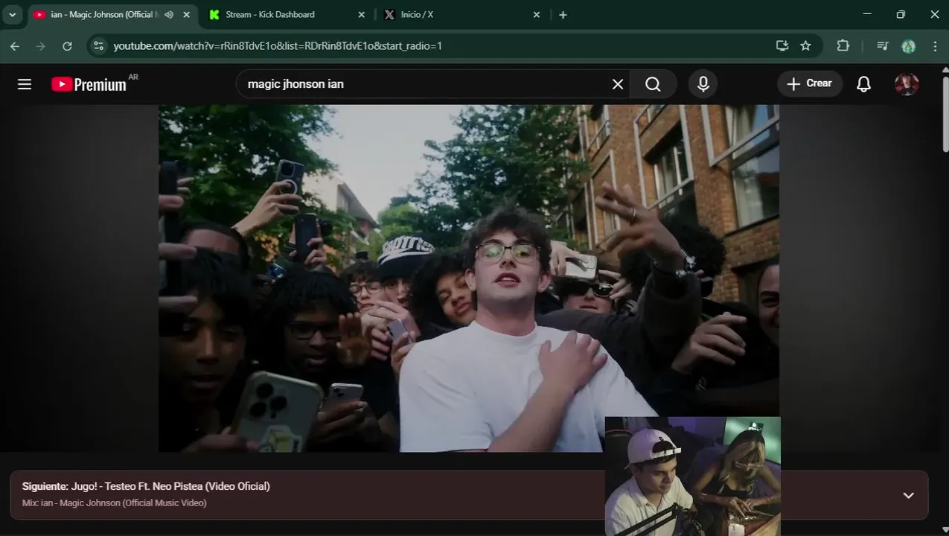Go back in browser history

pos(15,46)
